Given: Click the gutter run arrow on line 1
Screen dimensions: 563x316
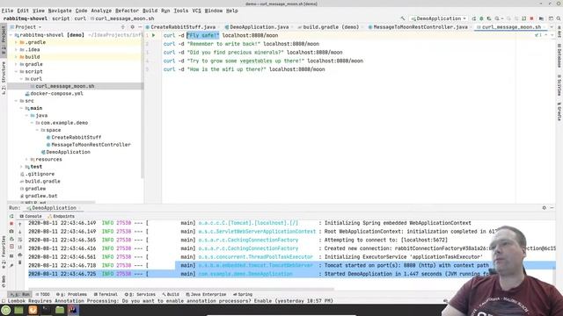Looking at the screenshot, I should click(x=154, y=35).
